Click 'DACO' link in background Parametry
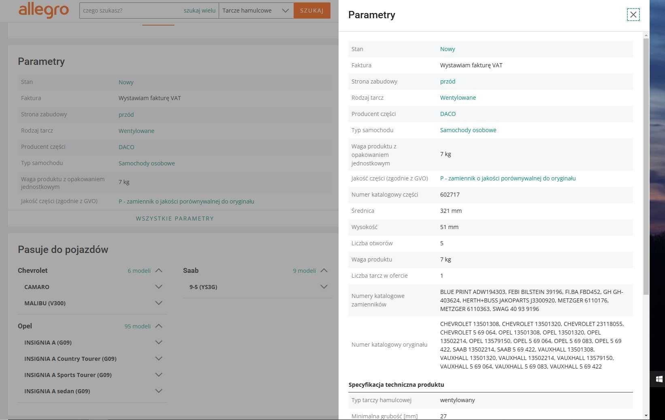Screen dimensions: 665x420 click(x=126, y=147)
